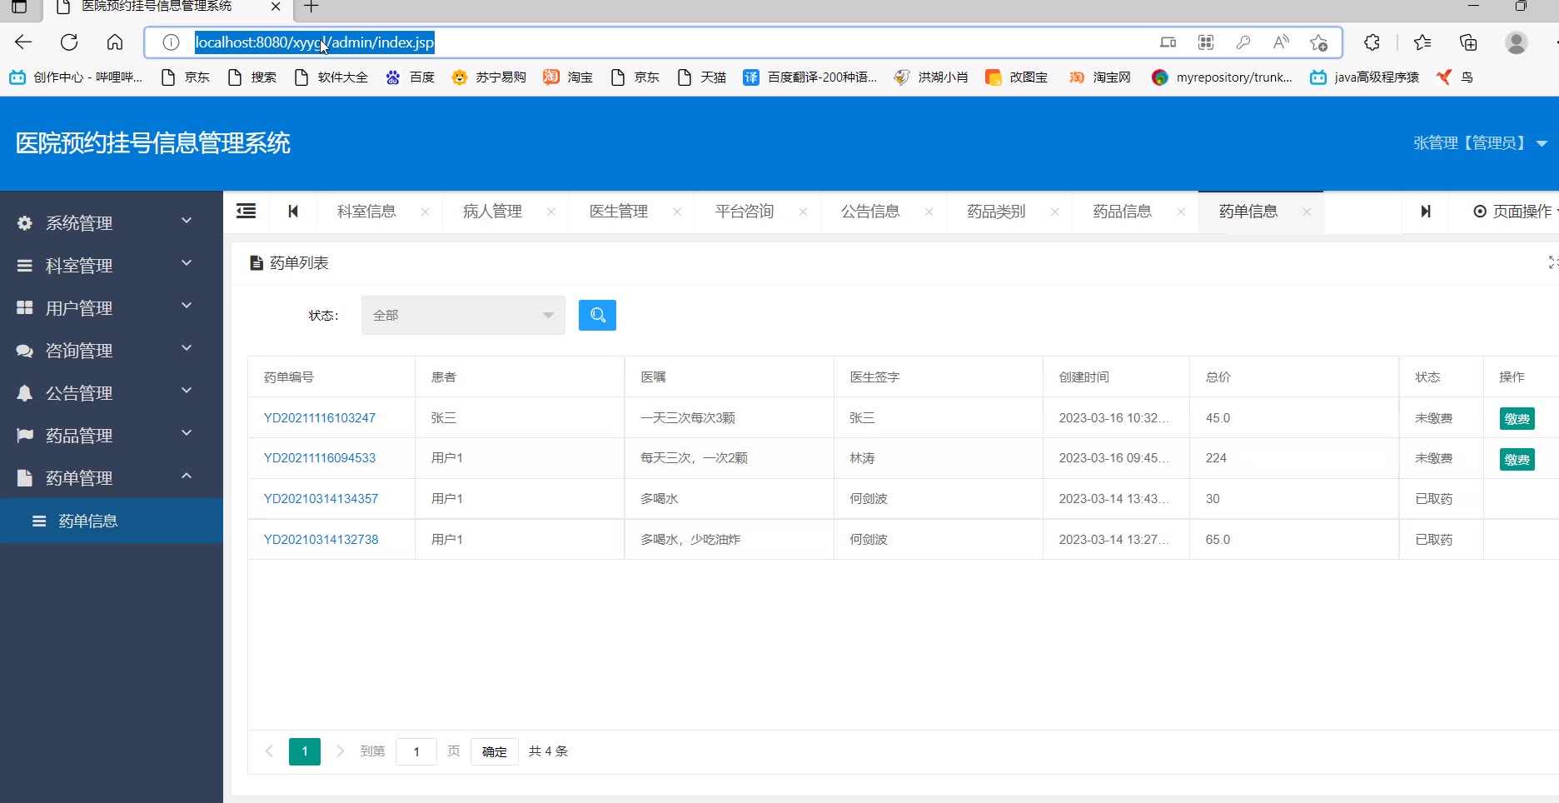Switch to the 公告信息 tab
This screenshot has width=1559, height=803.
coord(870,212)
